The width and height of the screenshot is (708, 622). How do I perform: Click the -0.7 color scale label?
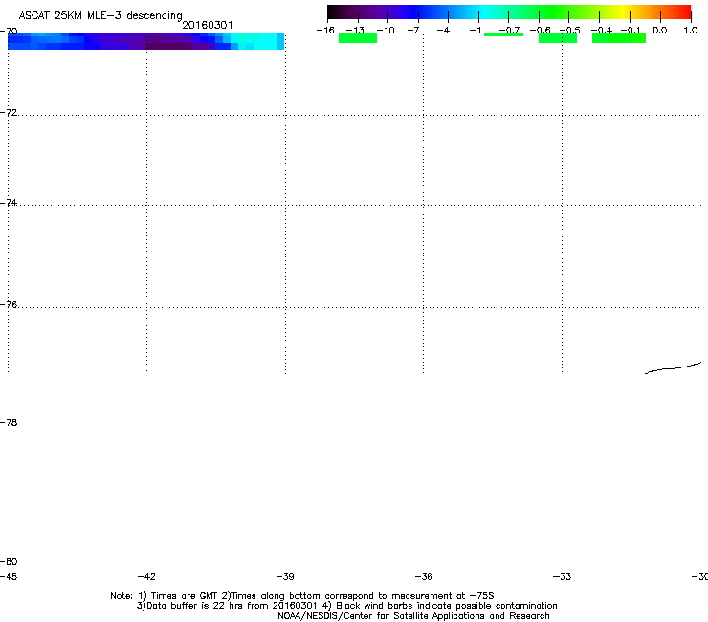[509, 31]
